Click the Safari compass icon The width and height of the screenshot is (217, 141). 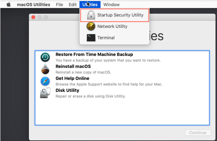[45, 81]
